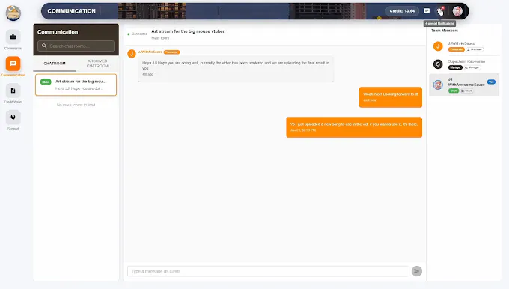Focus the Type a message input field
The height and width of the screenshot is (289, 509).
click(268, 271)
